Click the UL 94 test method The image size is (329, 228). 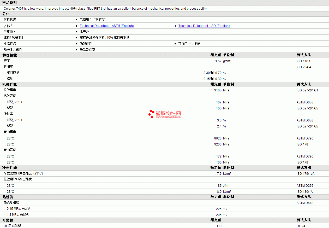coord(301,226)
